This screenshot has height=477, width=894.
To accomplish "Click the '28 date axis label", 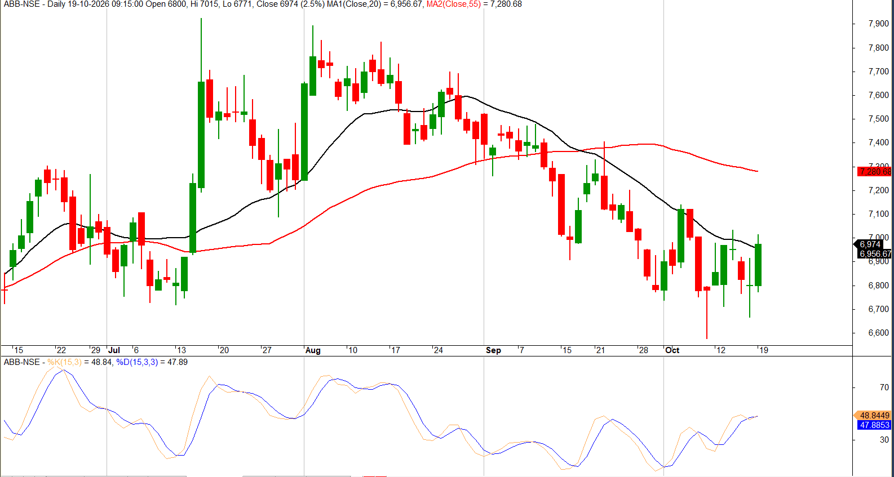I will tap(643, 350).
